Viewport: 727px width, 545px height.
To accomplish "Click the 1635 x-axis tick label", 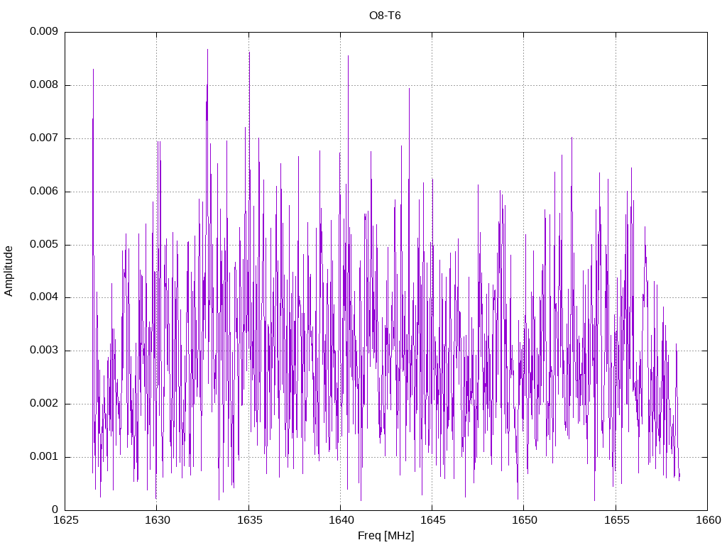I will [x=249, y=520].
